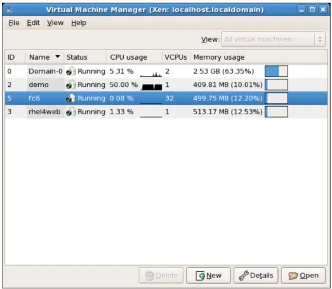Maximize the Virtual Machine Manager window
Viewport: 332px width, 289px height.
312,10
